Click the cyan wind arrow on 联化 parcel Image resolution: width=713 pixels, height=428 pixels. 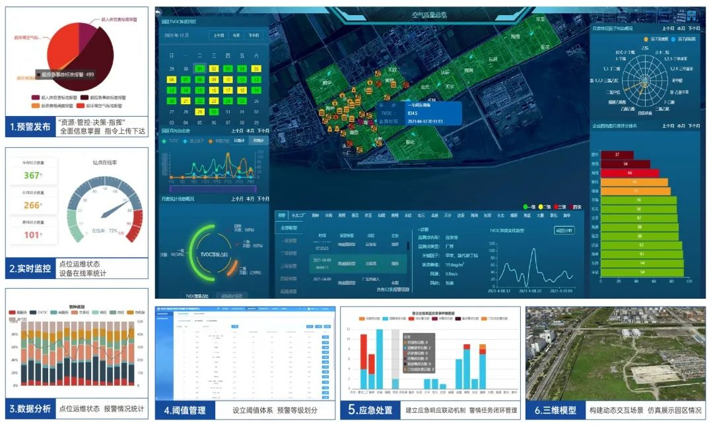click(x=413, y=134)
